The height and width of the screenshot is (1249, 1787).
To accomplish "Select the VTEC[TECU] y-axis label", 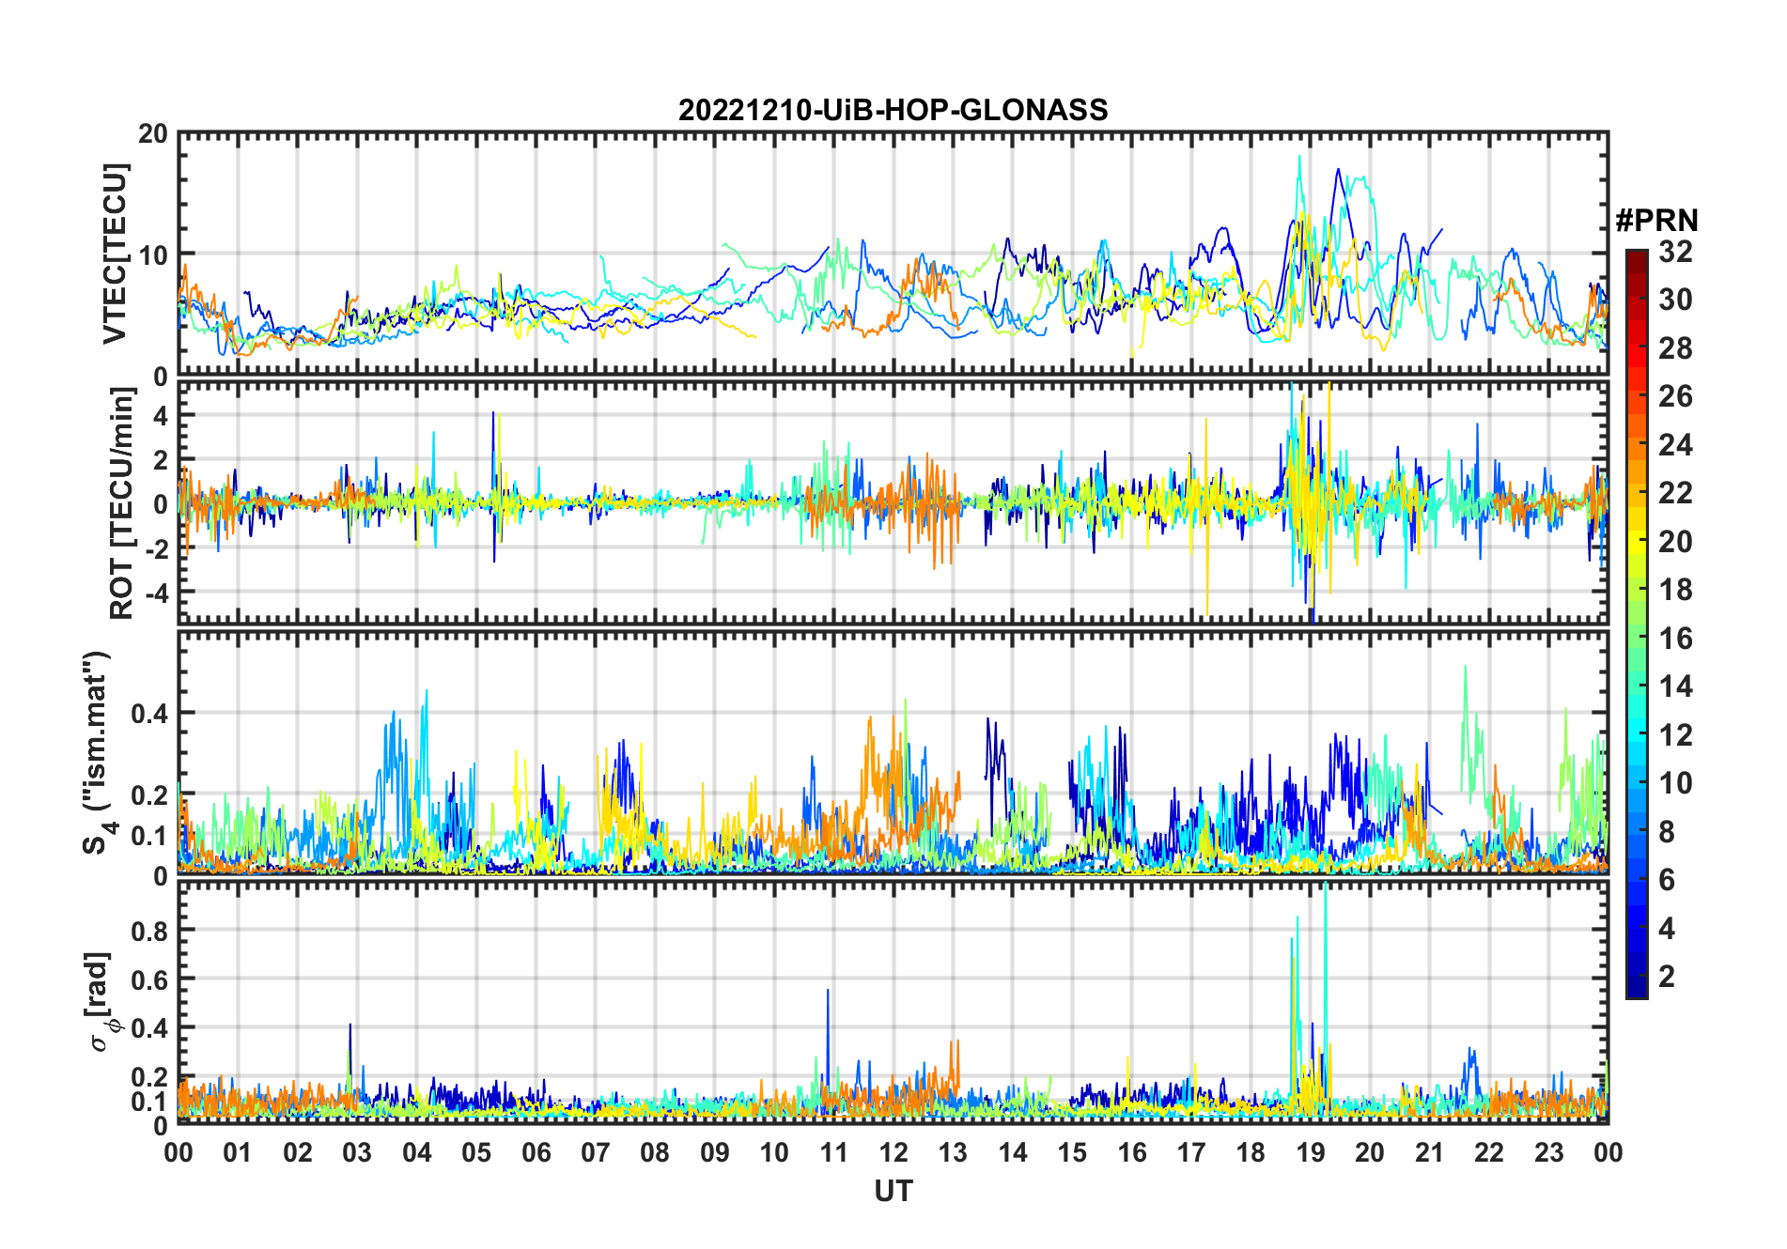I will coord(115,254).
